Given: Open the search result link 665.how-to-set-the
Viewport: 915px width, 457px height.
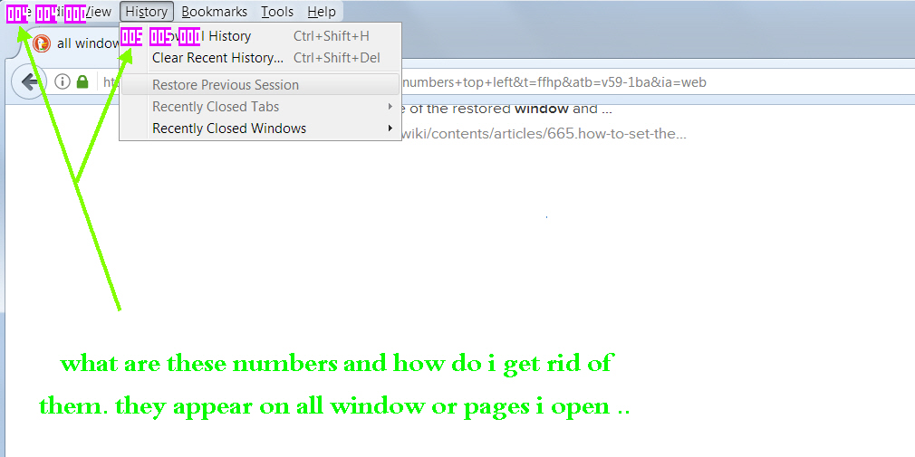Looking at the screenshot, I should 544,134.
